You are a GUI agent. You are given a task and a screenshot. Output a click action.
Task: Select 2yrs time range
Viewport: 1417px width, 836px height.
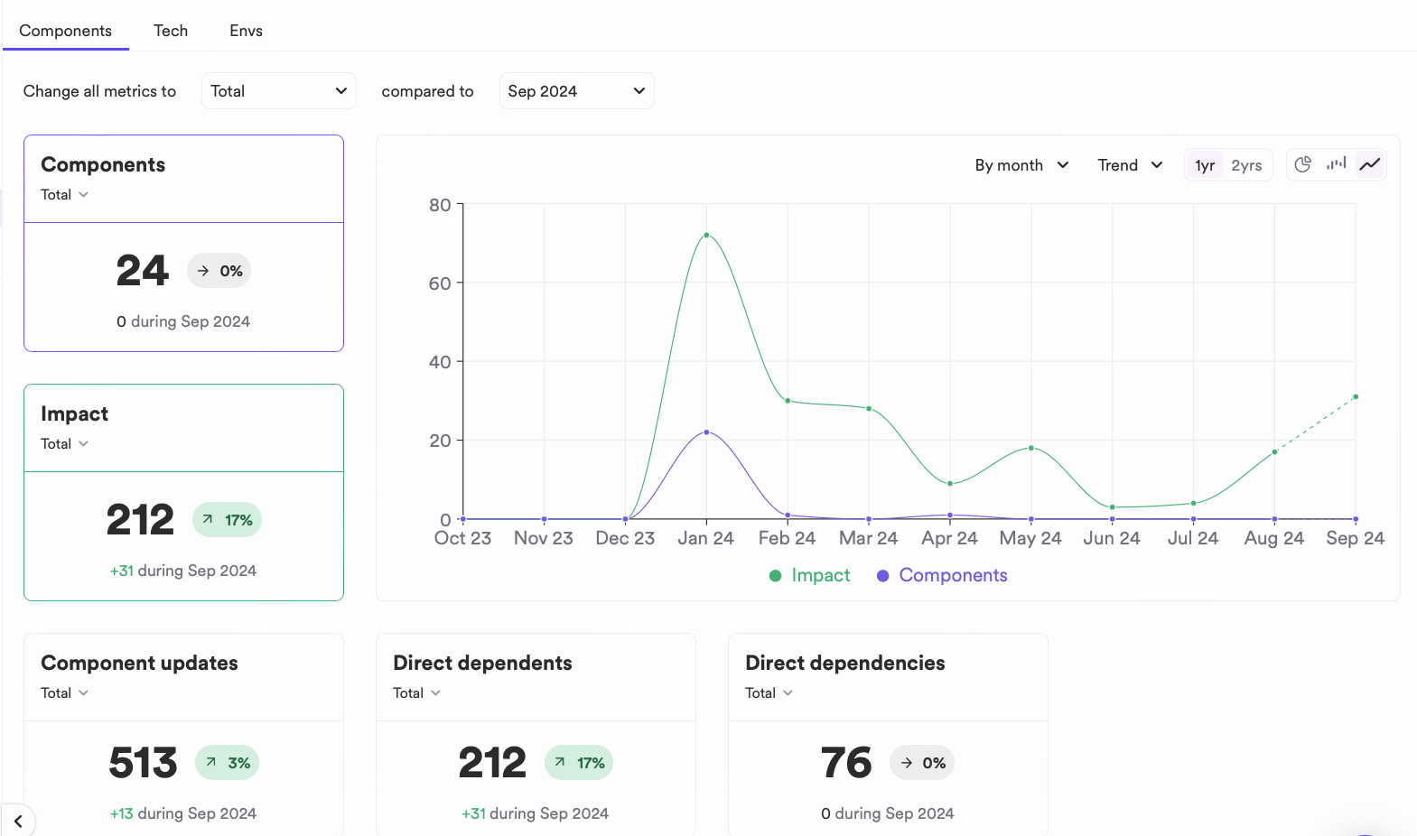1246,165
